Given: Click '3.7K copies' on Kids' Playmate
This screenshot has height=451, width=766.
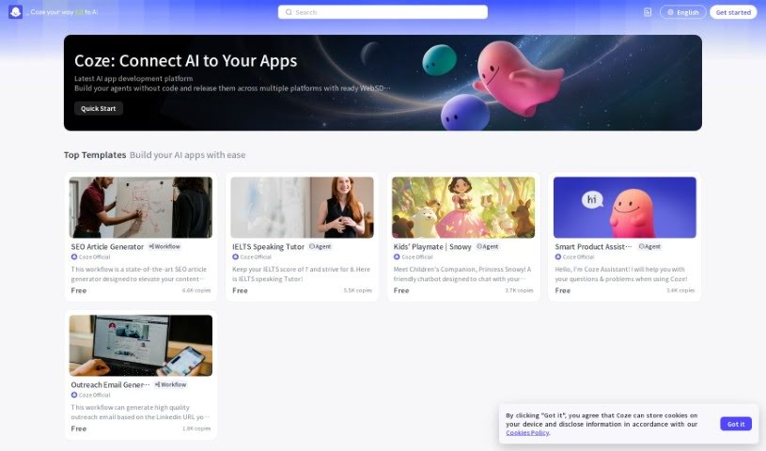Looking at the screenshot, I should pyautogui.click(x=520, y=290).
